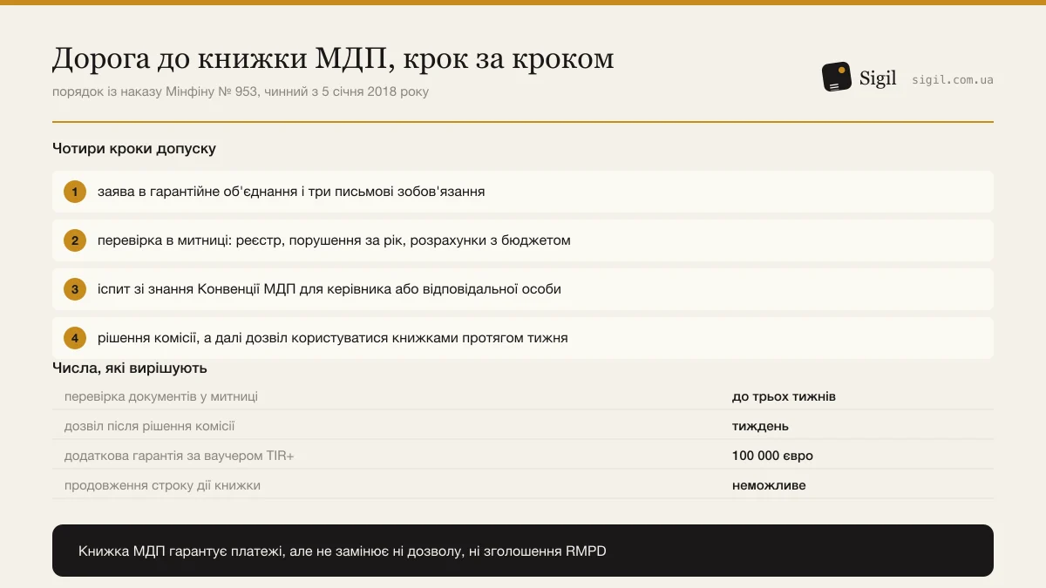
Task: Click the row label 'додаткова гарантія за ваучером TIR+'
Action: [x=180, y=456]
